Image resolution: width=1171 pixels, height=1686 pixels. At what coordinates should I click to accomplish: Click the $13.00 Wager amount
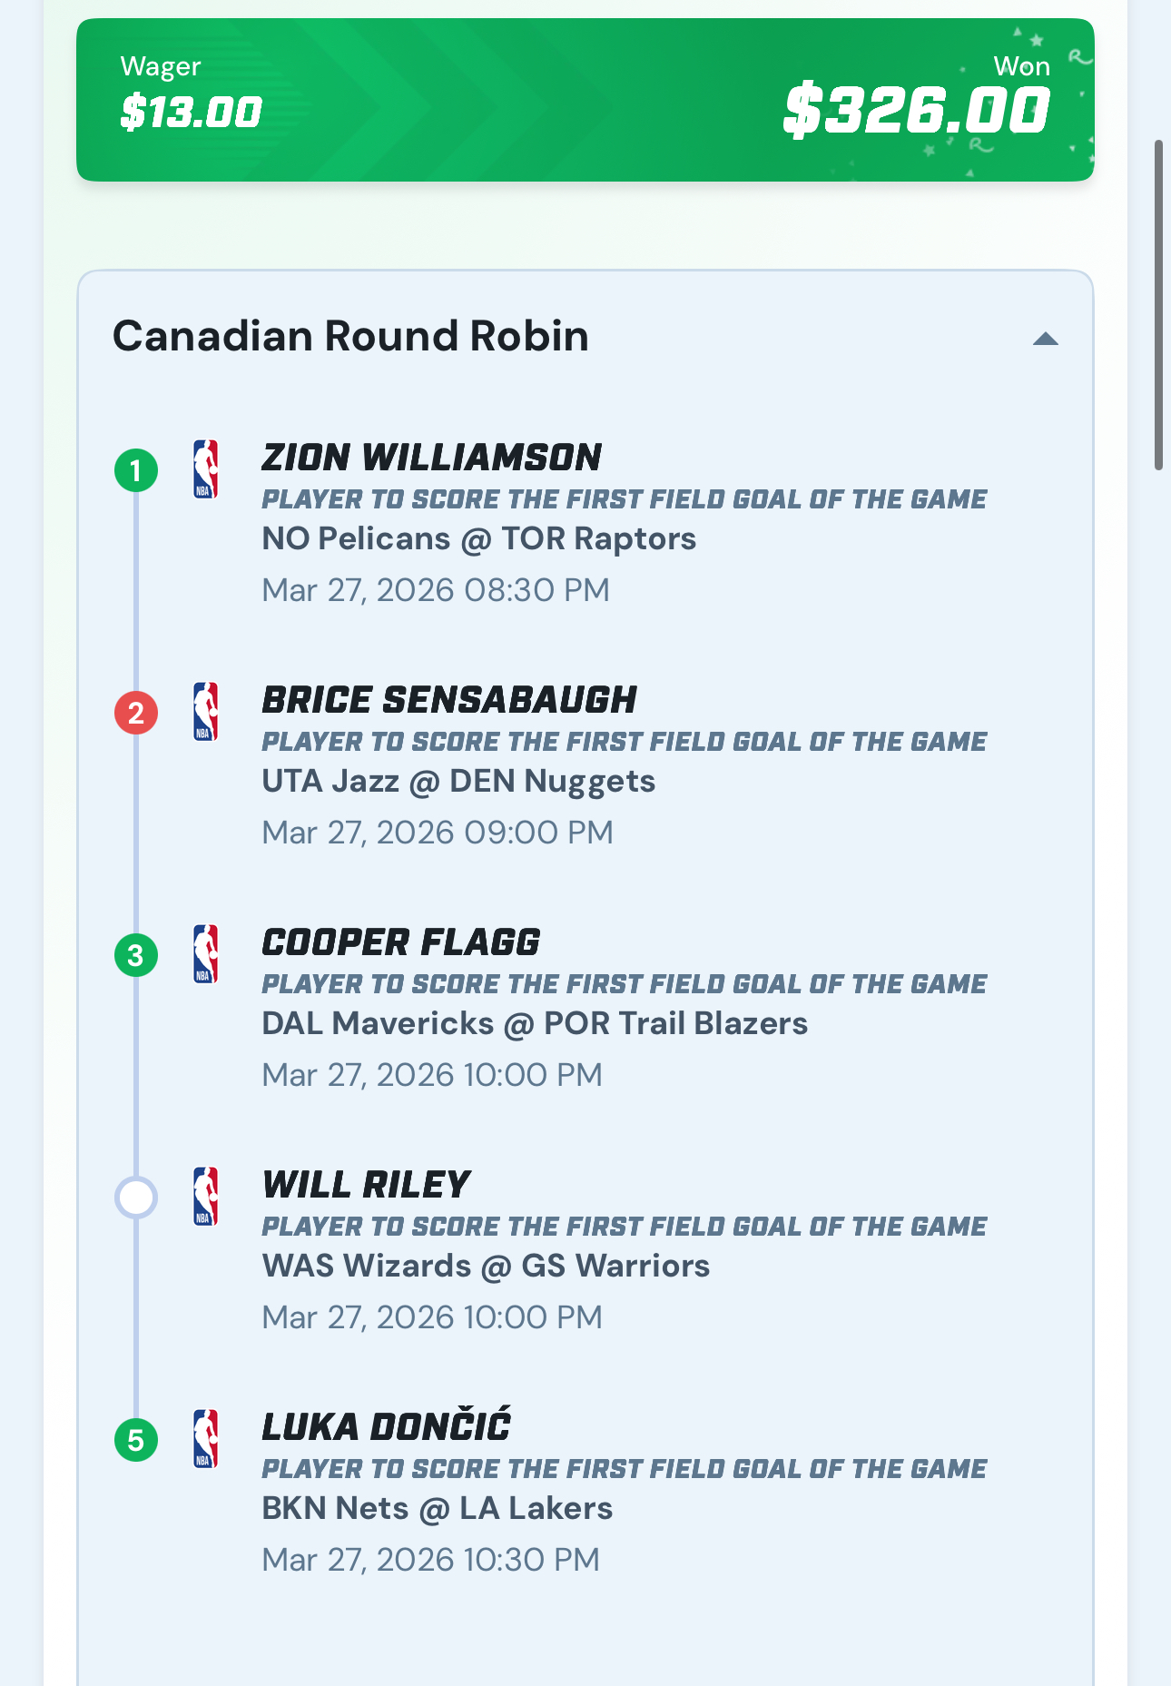[191, 113]
